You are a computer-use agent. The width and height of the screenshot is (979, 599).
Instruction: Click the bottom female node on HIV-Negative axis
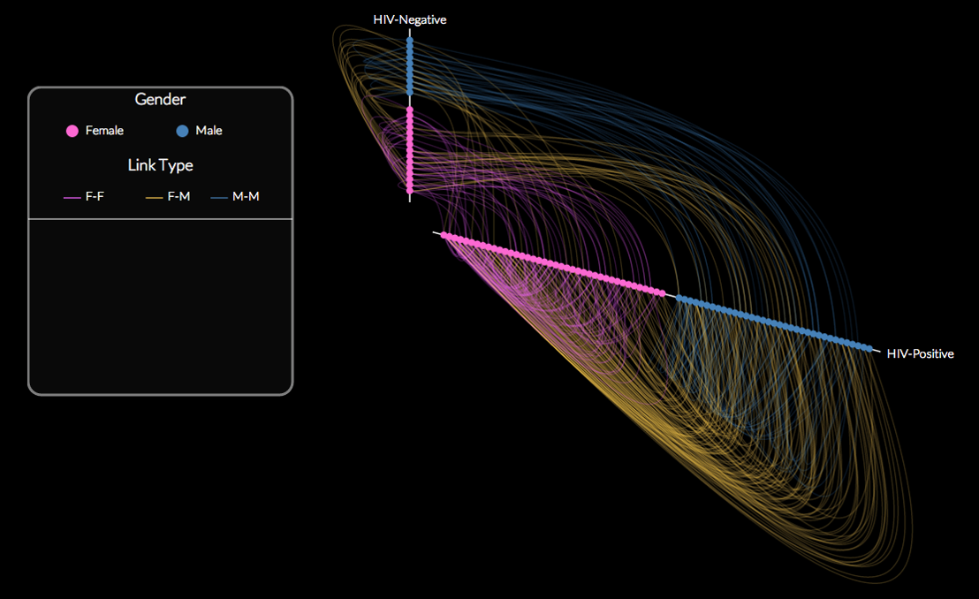tap(410, 190)
